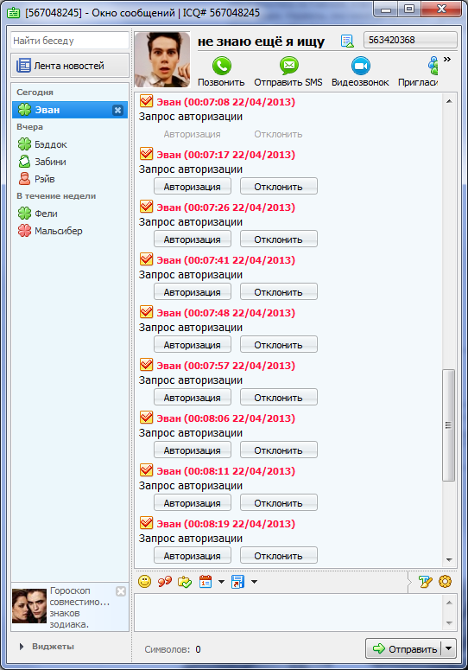Click the Найти беседу search field
This screenshot has height=670, width=468.
pyautogui.click(x=70, y=41)
